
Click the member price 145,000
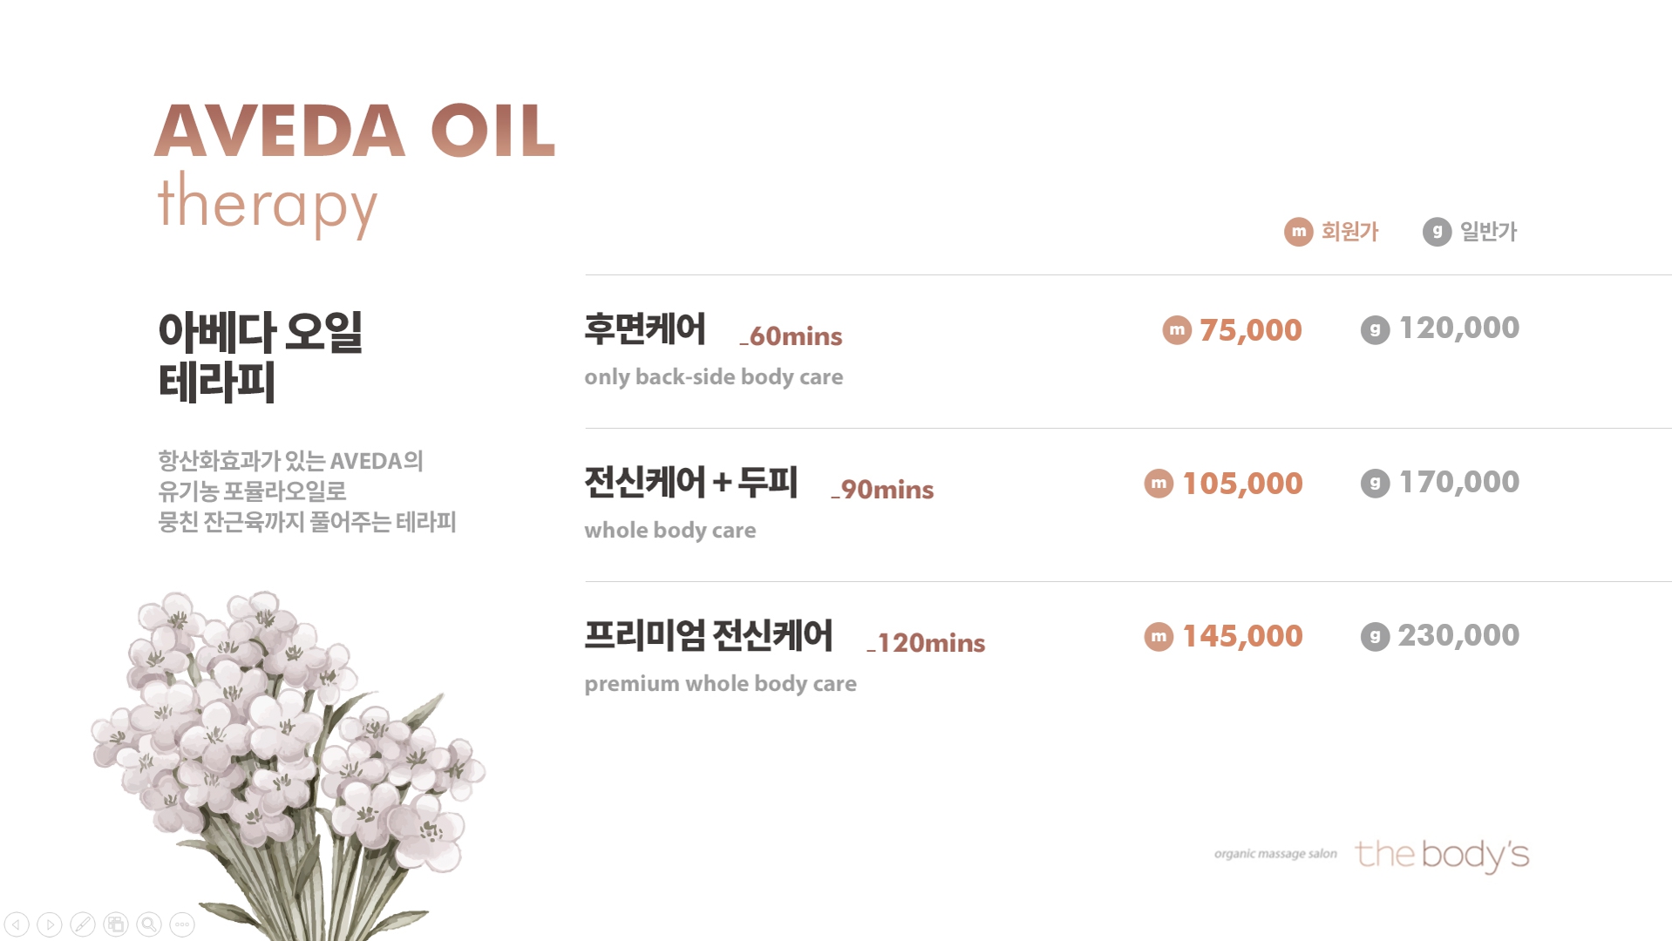coord(1242,636)
